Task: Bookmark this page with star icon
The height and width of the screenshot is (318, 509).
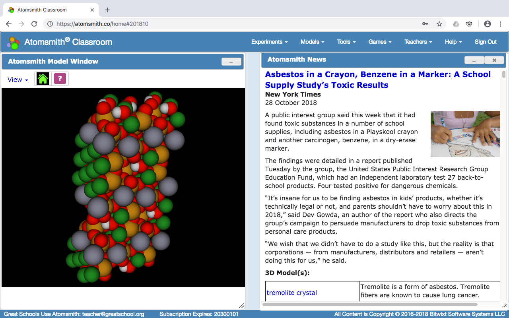Action: pyautogui.click(x=439, y=24)
